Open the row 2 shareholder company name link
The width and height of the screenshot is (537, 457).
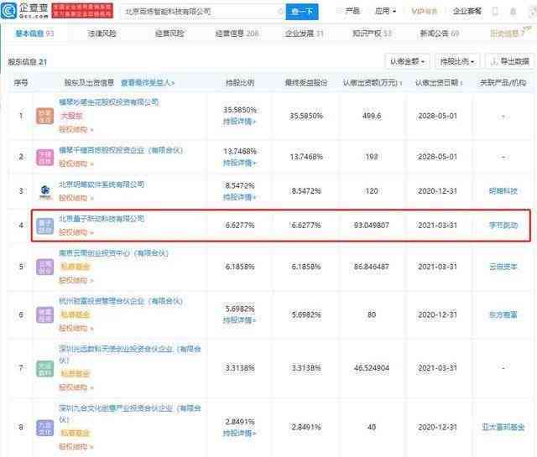[121, 150]
